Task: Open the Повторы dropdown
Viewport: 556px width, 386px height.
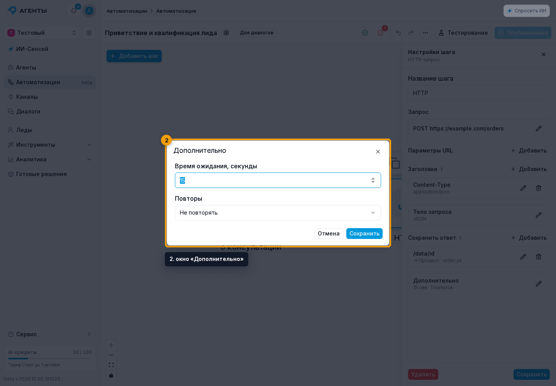Action: [278, 213]
